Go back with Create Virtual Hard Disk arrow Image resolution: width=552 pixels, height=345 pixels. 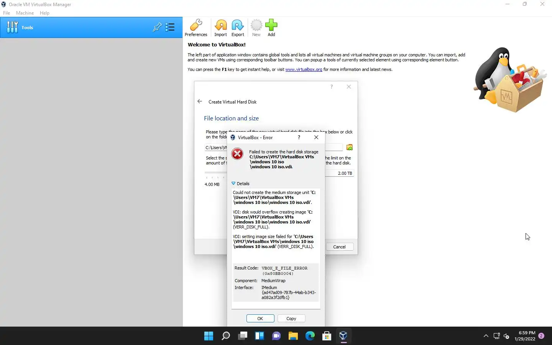(x=200, y=102)
